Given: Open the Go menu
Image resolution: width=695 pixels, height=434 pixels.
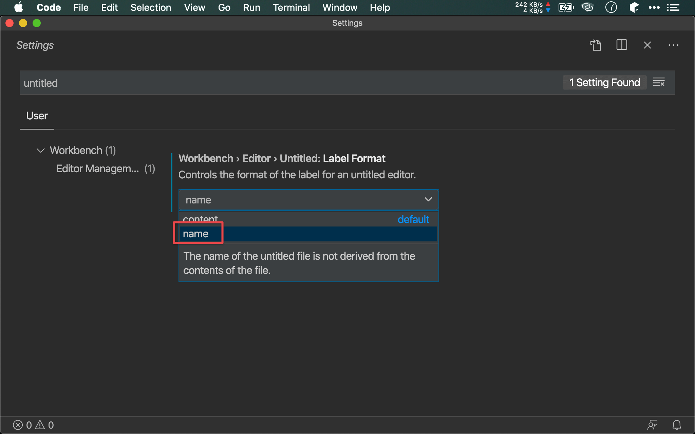Looking at the screenshot, I should 224,7.
